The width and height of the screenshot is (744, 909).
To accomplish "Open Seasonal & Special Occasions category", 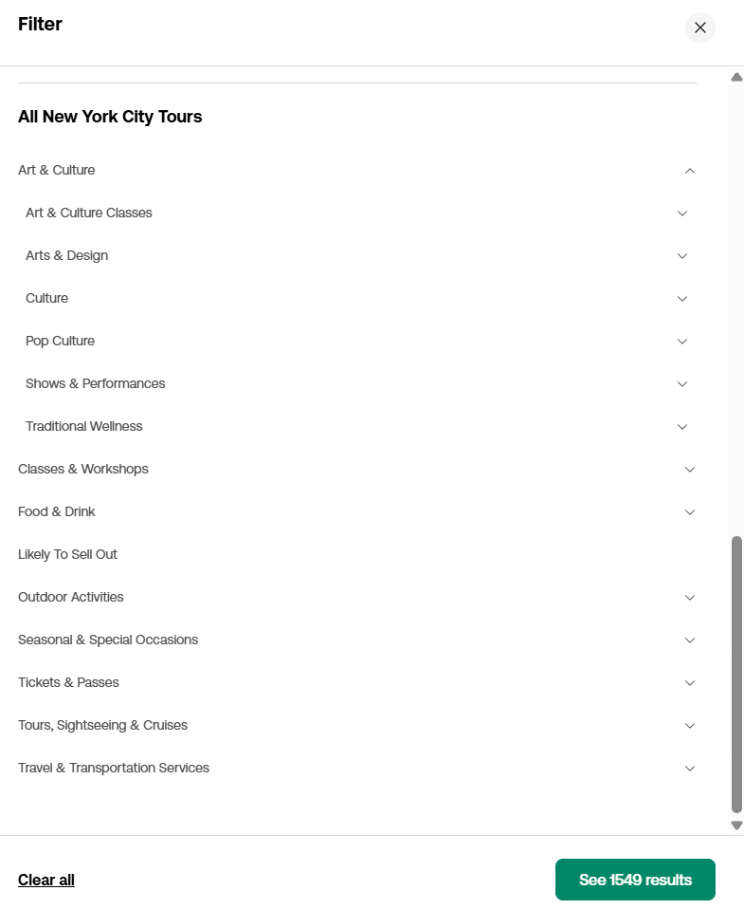I will pyautogui.click(x=357, y=640).
